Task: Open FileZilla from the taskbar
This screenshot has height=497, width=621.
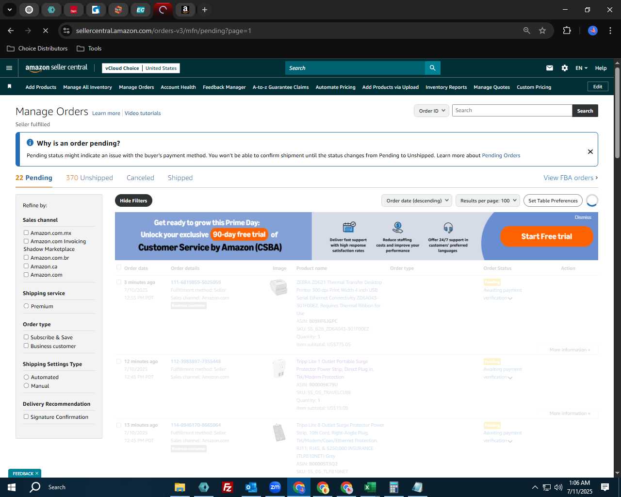Action: pos(228,487)
